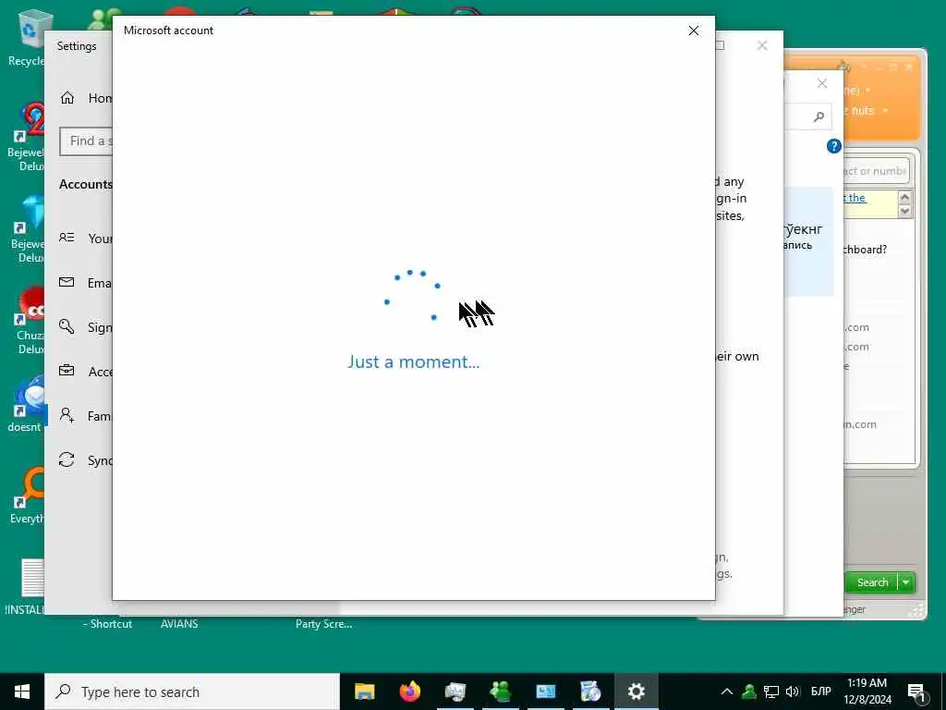Viewport: 946px width, 710px height.
Task: Switch input language via БЛР indicator
Action: click(820, 692)
